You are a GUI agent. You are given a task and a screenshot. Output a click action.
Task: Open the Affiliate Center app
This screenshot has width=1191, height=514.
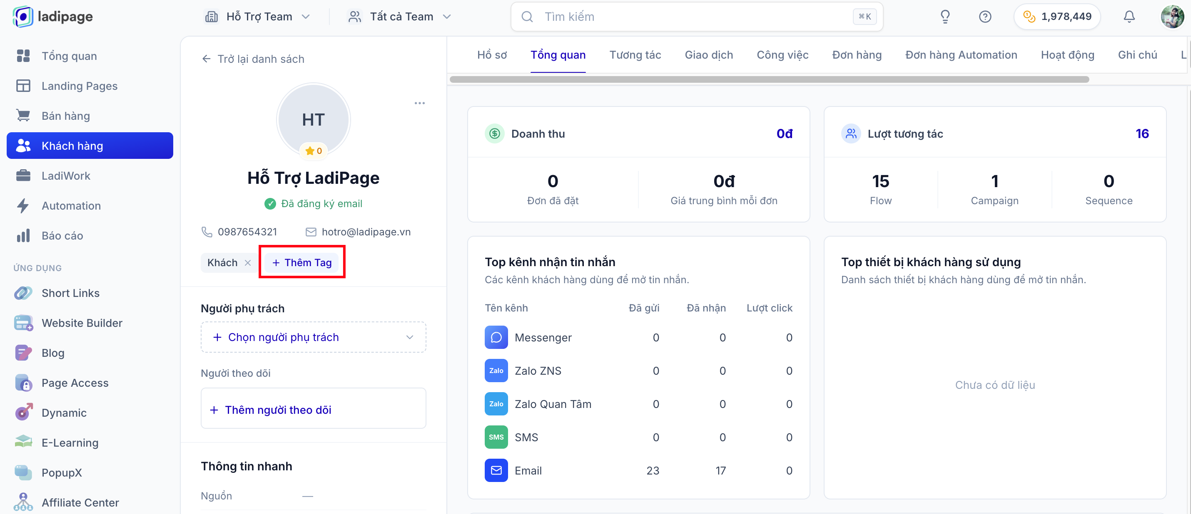(x=90, y=503)
